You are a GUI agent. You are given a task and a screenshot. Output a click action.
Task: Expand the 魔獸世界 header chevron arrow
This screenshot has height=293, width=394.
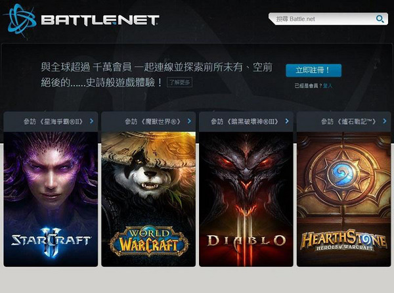[190, 122]
